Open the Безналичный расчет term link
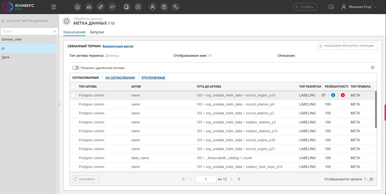 [118, 46]
